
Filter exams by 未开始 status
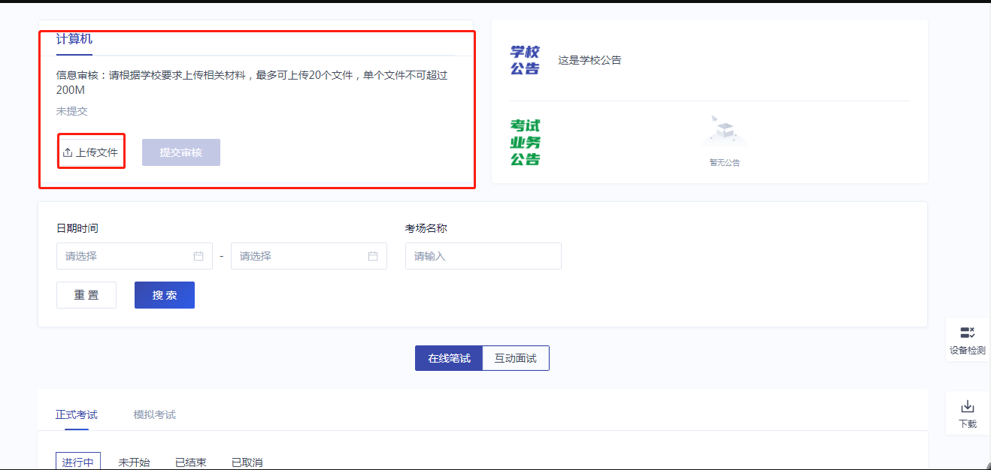[134, 462]
